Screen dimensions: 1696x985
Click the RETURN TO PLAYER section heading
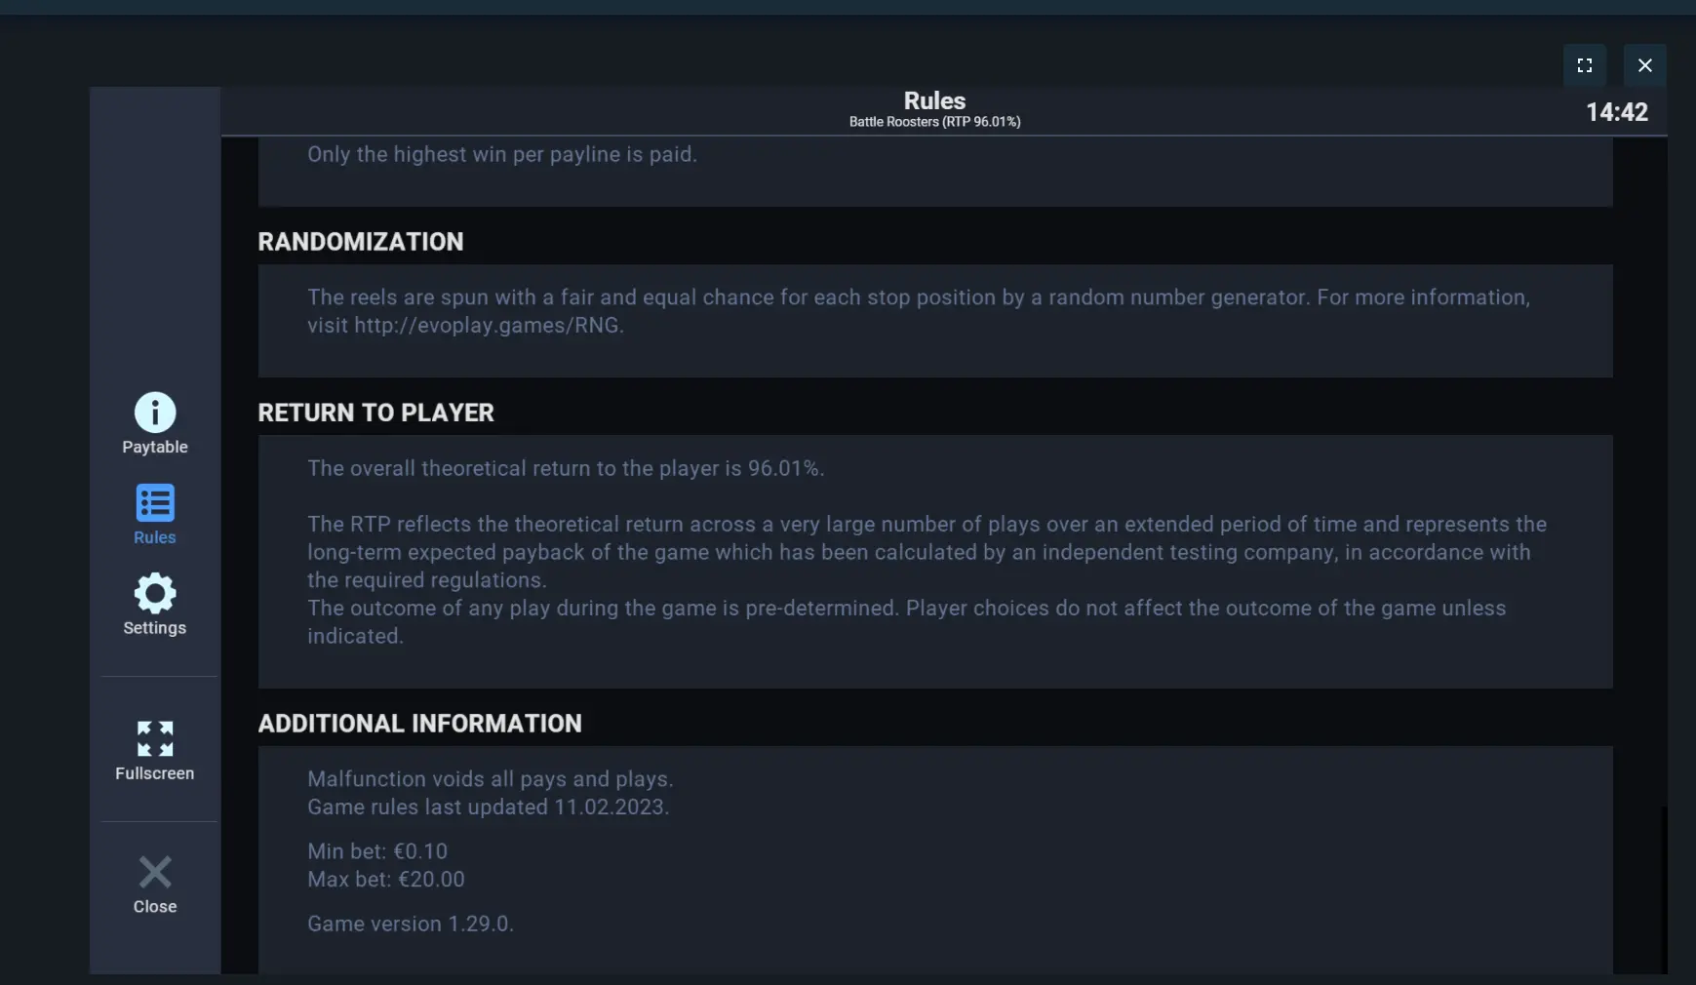(375, 413)
